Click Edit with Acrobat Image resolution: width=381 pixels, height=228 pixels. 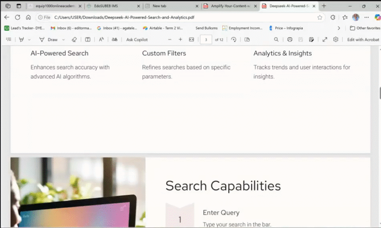pyautogui.click(x=363, y=40)
